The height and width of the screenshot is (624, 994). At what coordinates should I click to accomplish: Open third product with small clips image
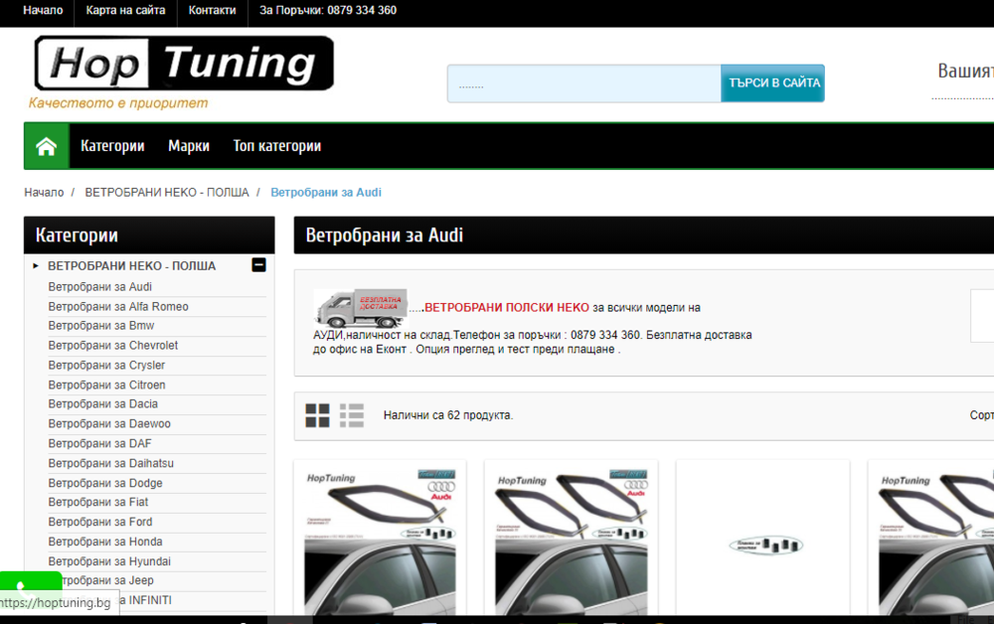click(x=765, y=545)
